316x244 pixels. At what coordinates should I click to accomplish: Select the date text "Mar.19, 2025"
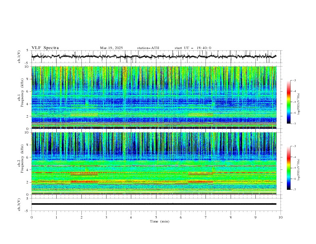111,48
